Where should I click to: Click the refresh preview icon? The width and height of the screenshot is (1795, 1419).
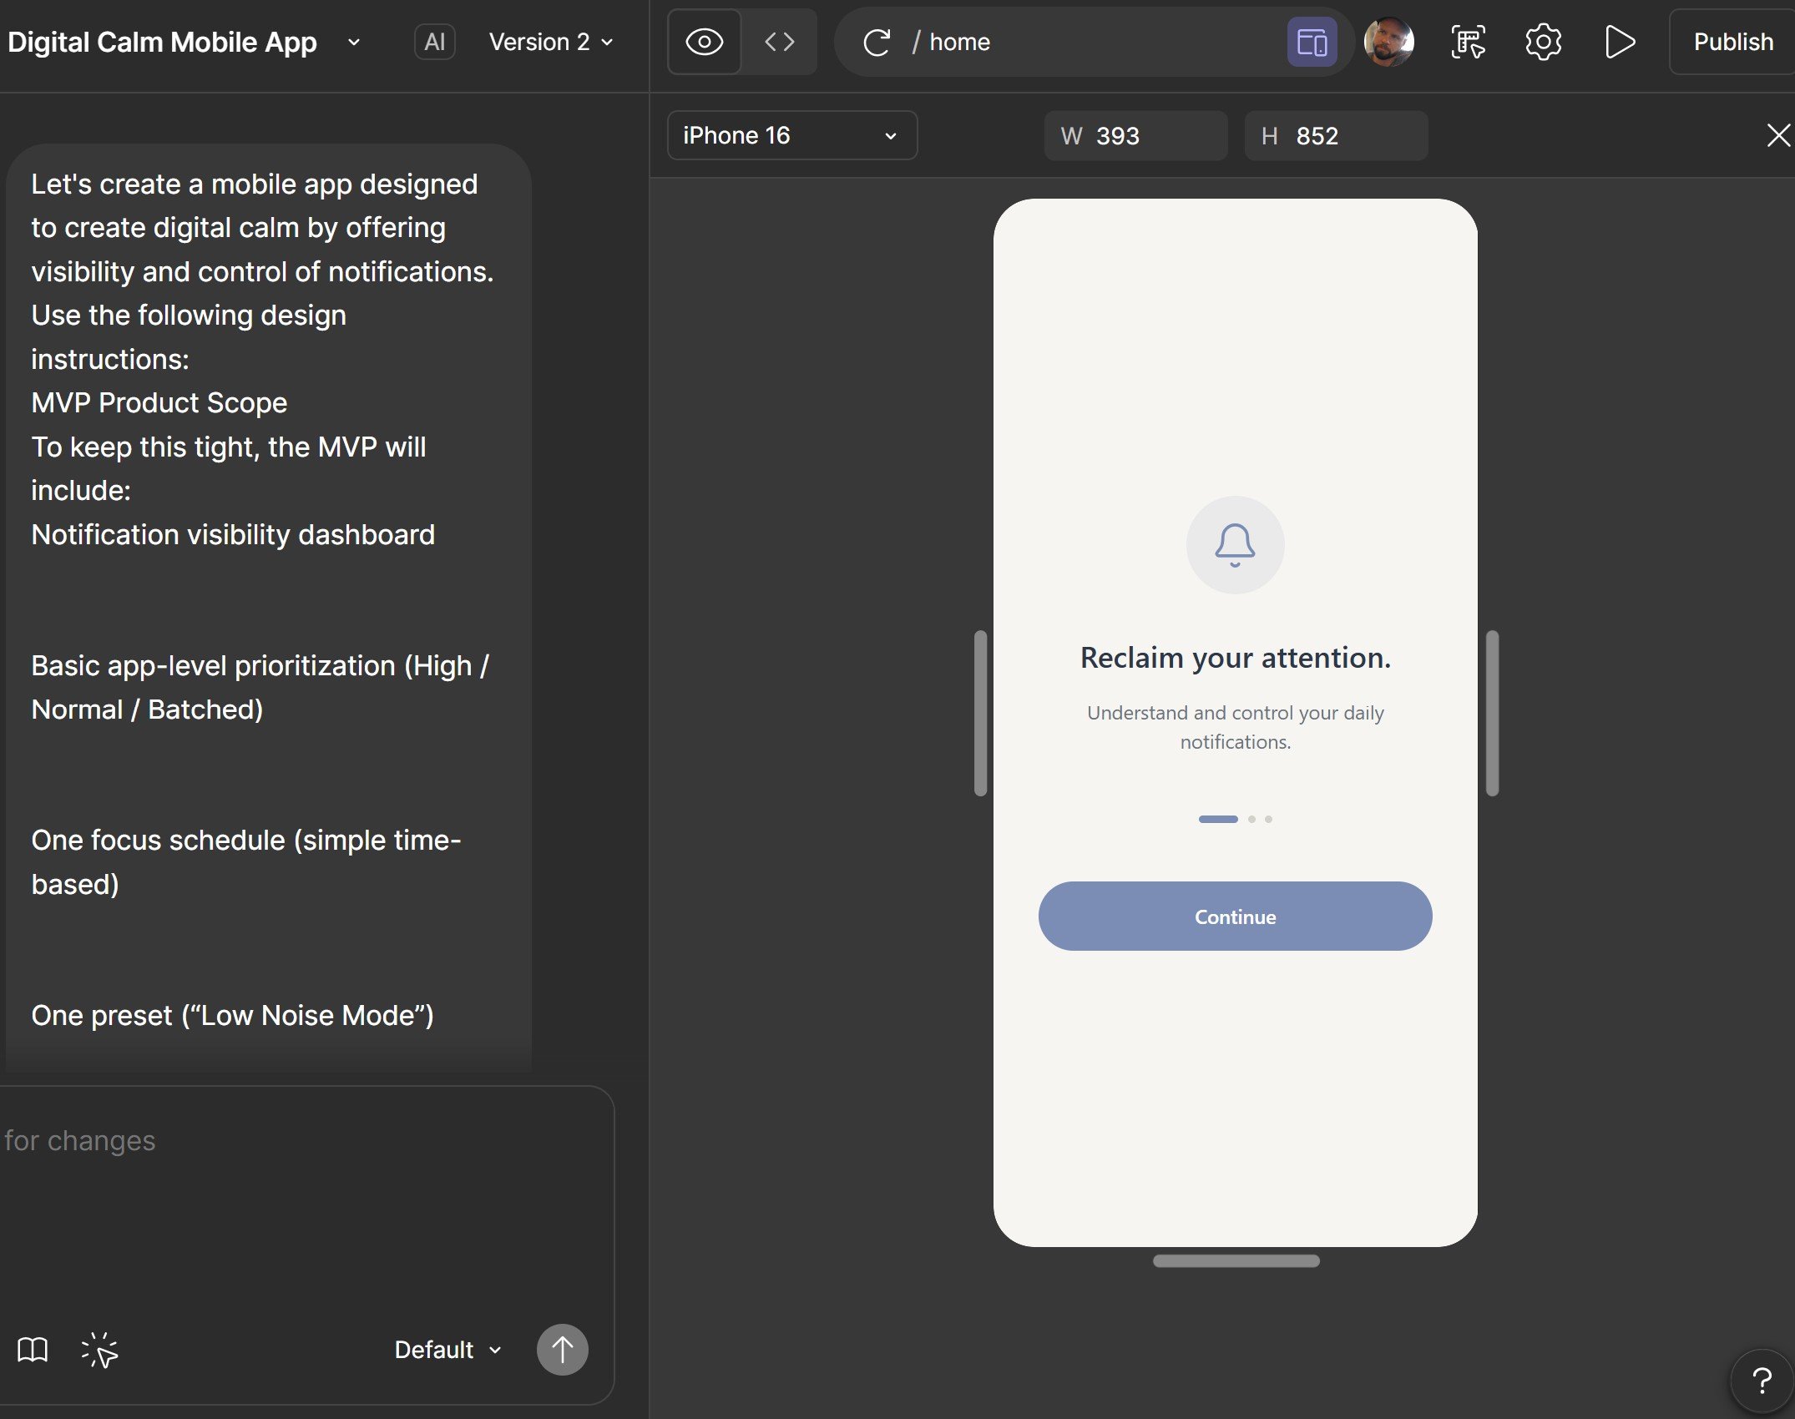coord(876,42)
